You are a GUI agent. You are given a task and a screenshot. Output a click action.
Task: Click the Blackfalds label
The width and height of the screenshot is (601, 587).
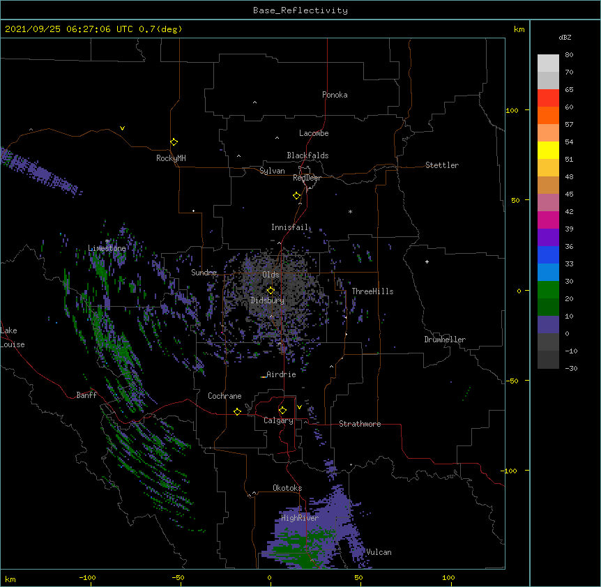(307, 155)
